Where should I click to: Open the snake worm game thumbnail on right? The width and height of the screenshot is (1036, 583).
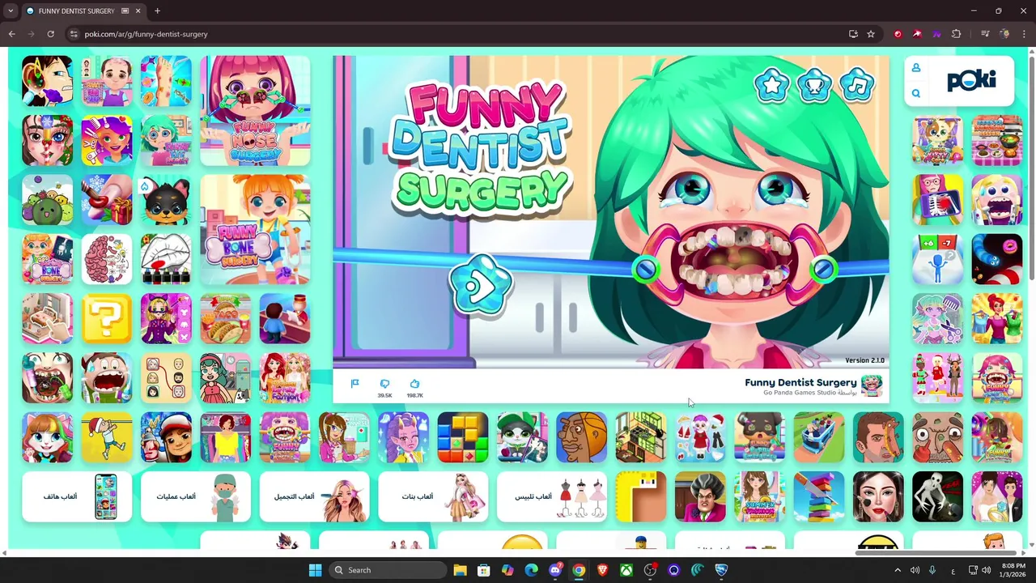[x=997, y=259]
